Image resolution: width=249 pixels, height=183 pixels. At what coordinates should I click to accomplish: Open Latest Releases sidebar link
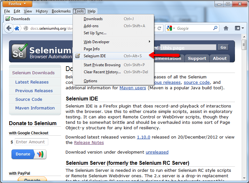tap(32, 82)
